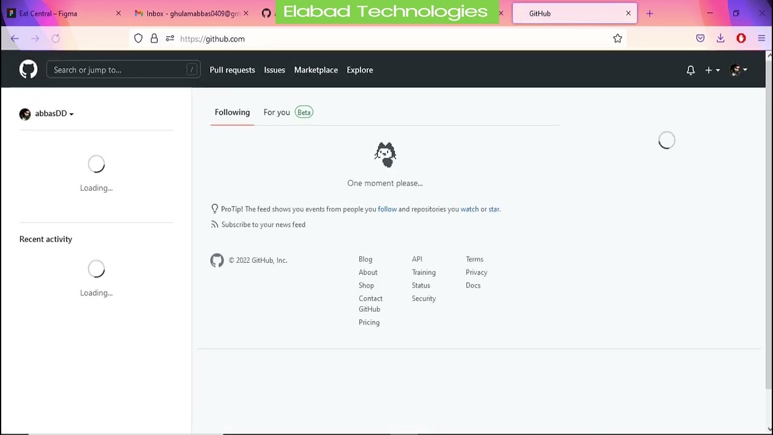Click the browser back arrow

click(14, 39)
